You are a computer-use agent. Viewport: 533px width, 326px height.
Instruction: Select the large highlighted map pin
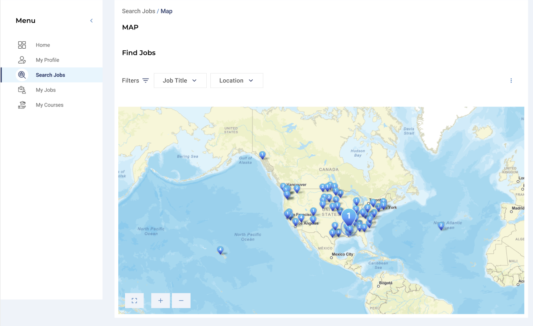[348, 216]
